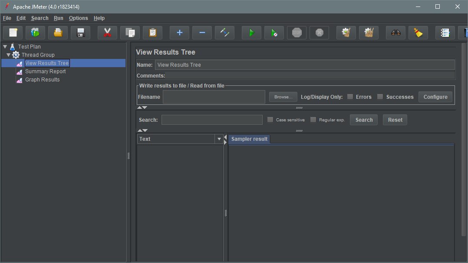Copy the selected element icon
The height and width of the screenshot is (263, 468).
(x=130, y=32)
